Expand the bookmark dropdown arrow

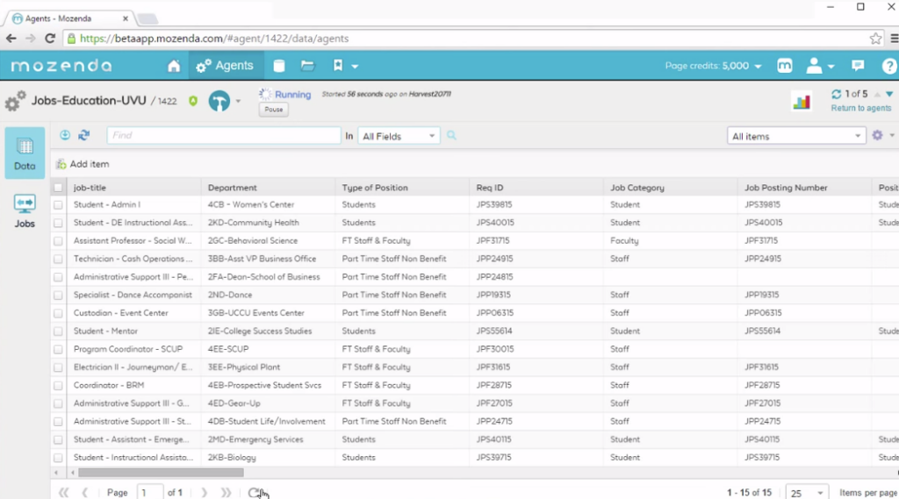pyautogui.click(x=355, y=67)
